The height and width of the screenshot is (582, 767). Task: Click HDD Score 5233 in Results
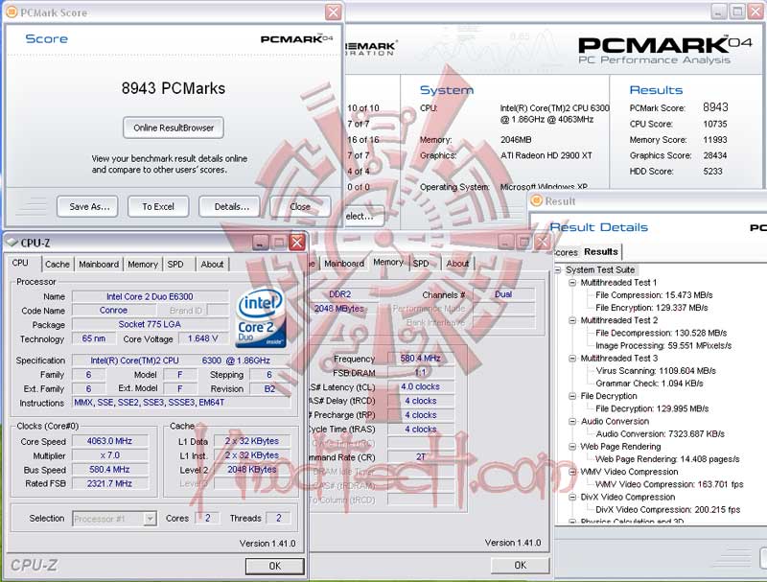coord(676,172)
